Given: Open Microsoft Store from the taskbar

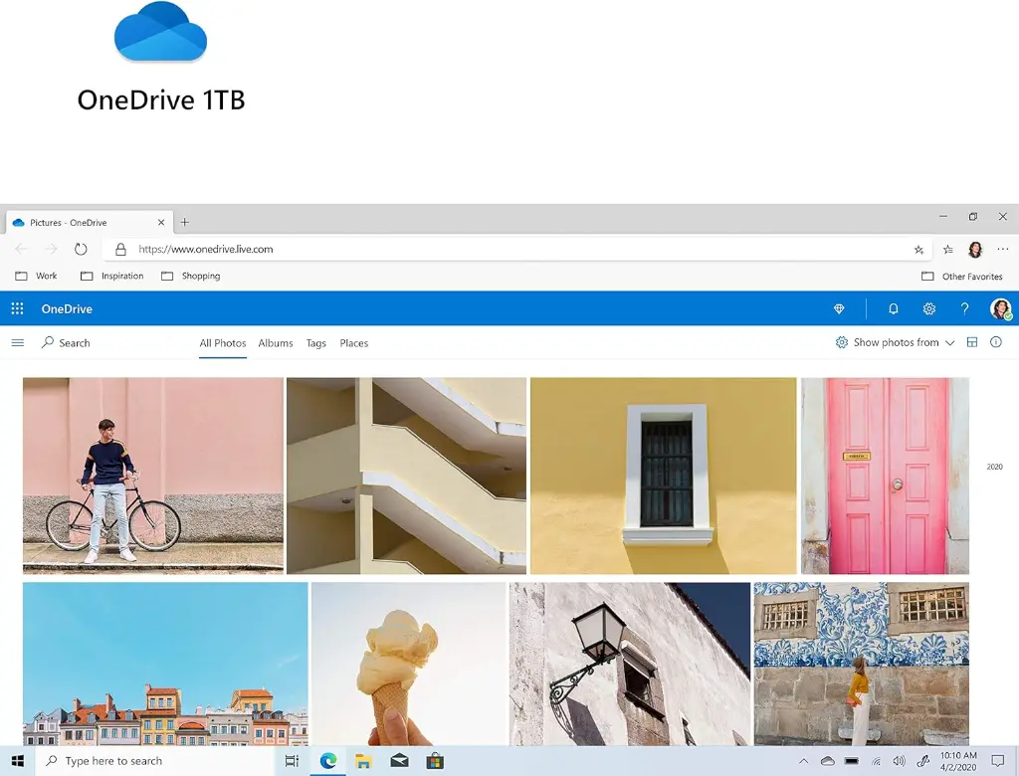Looking at the screenshot, I should [435, 761].
